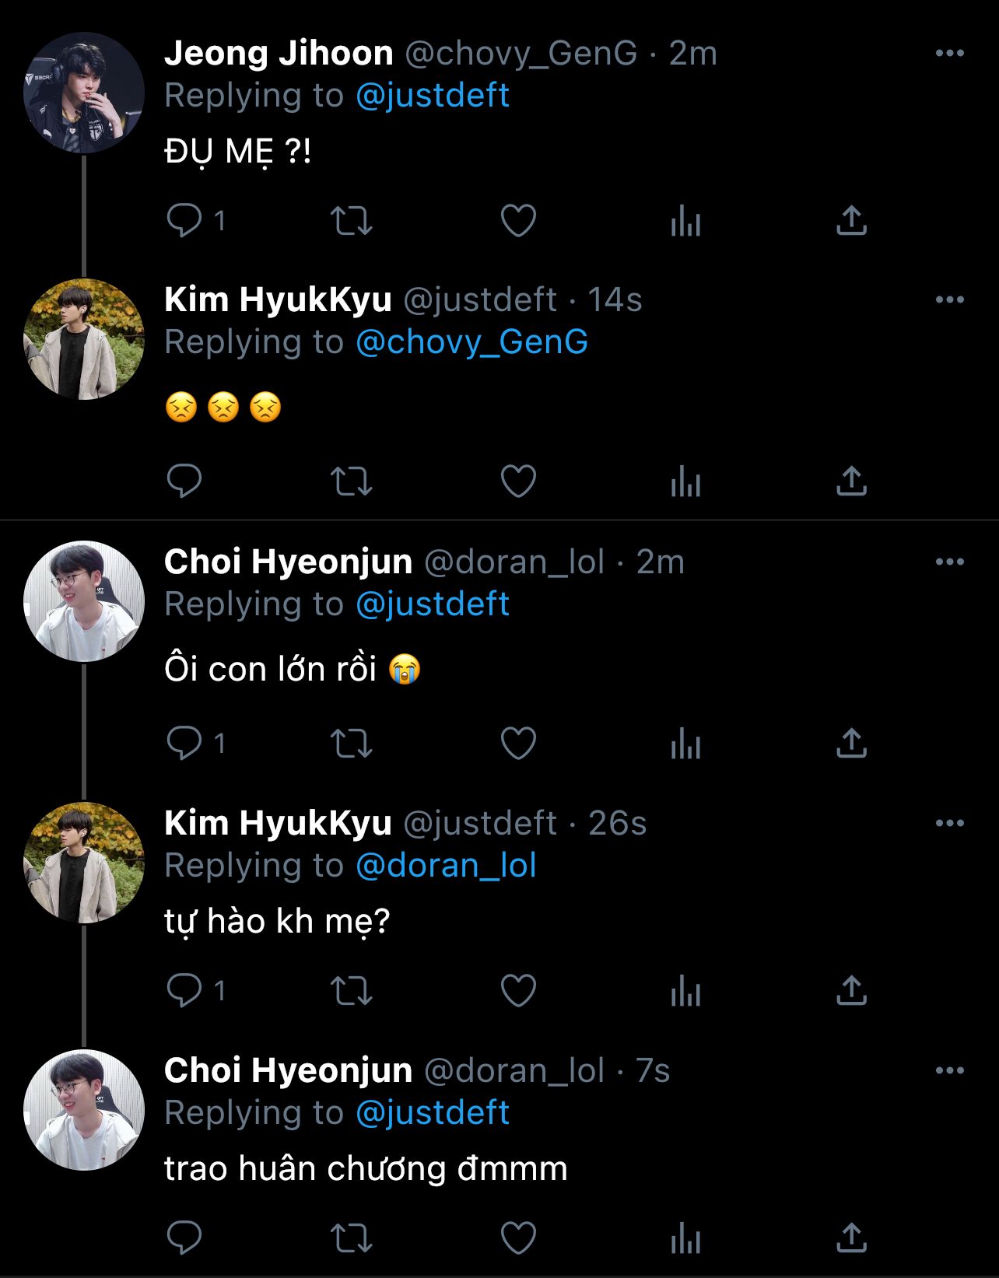Like Kim HyukKyu's angry emoji reply
This screenshot has height=1278, width=999.
518,481
